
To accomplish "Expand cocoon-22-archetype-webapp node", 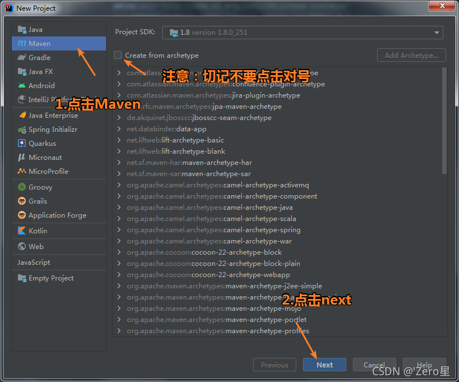I will point(119,274).
